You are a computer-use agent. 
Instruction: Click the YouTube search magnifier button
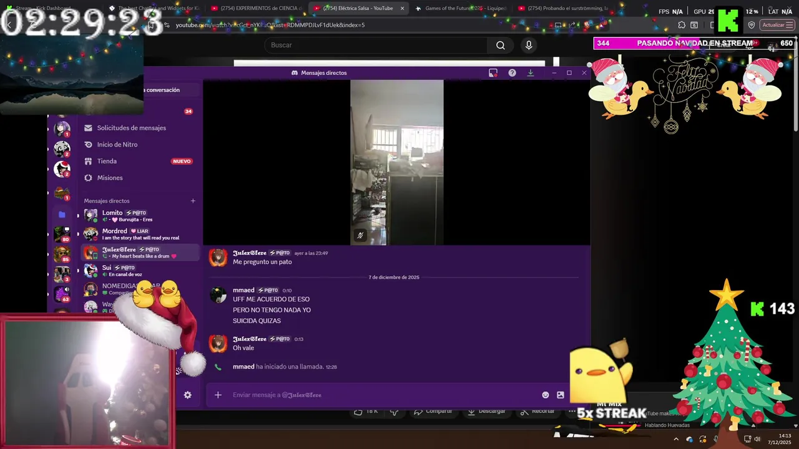click(x=500, y=45)
